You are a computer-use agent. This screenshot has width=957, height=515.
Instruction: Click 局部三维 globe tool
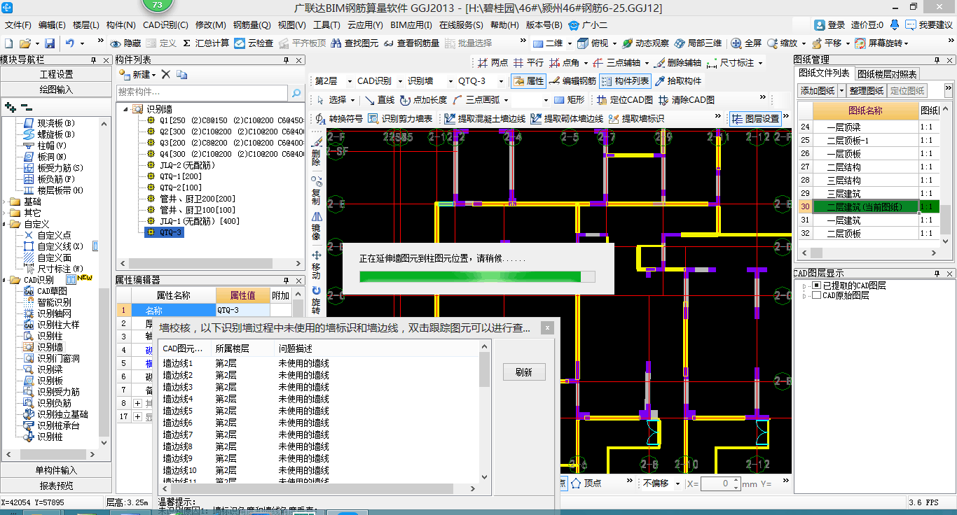pyautogui.click(x=697, y=43)
